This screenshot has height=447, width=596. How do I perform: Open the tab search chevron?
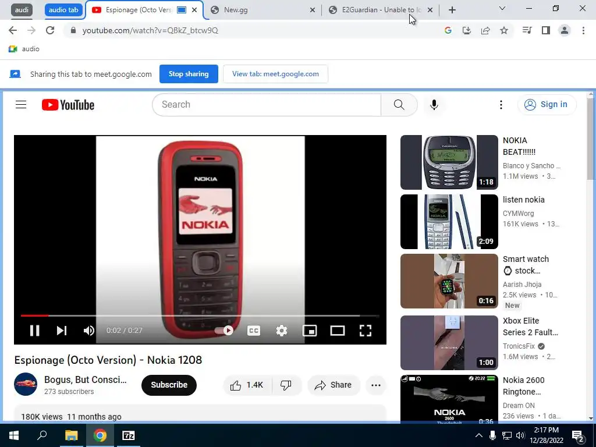tap(502, 8)
